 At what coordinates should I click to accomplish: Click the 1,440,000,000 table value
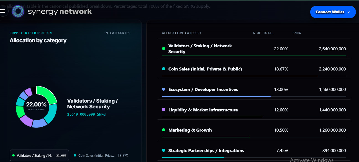coord(332,110)
